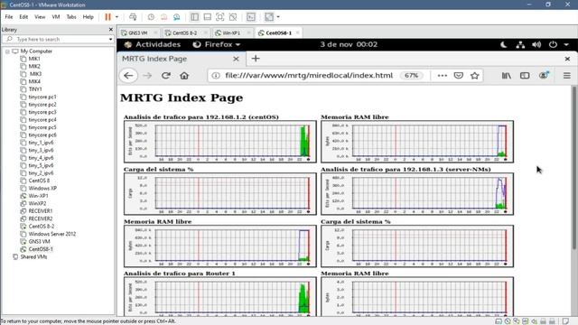The image size is (578, 325).
Task: Select Windows Server 2012 in library
Action: [x=52, y=234]
